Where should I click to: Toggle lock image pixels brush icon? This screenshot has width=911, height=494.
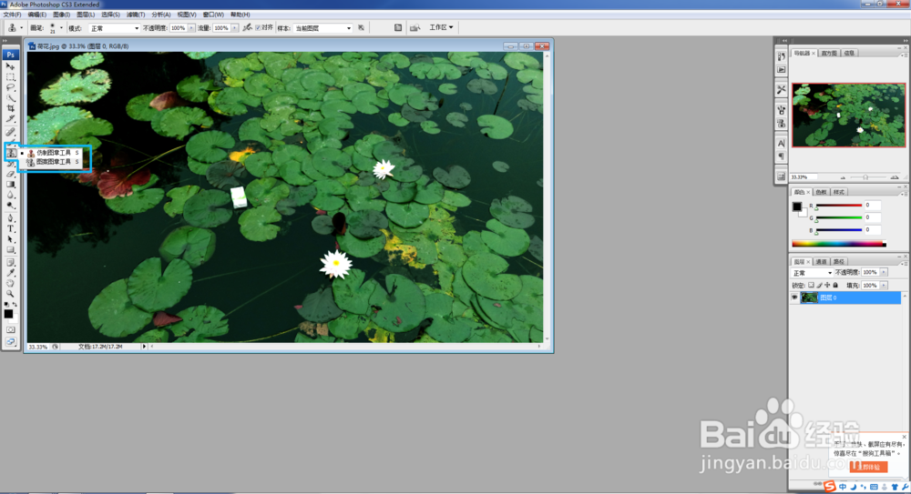819,286
